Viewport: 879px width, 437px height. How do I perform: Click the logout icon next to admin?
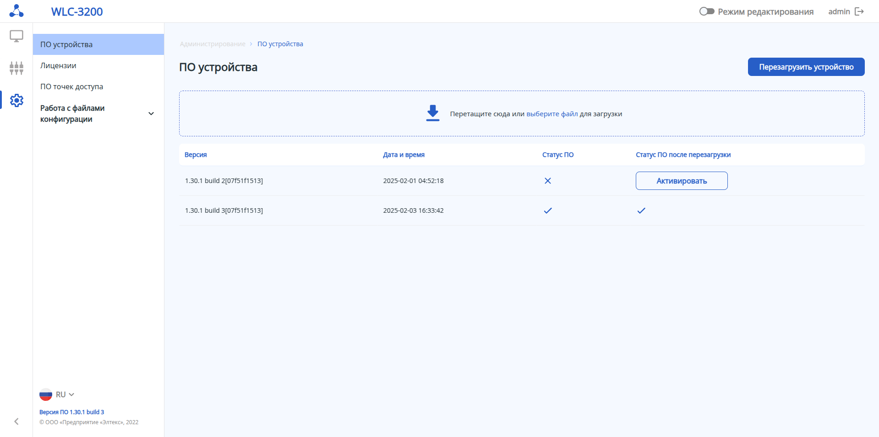pyautogui.click(x=859, y=11)
